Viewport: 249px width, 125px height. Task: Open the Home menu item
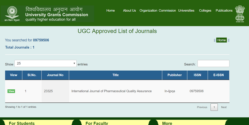point(110,10)
